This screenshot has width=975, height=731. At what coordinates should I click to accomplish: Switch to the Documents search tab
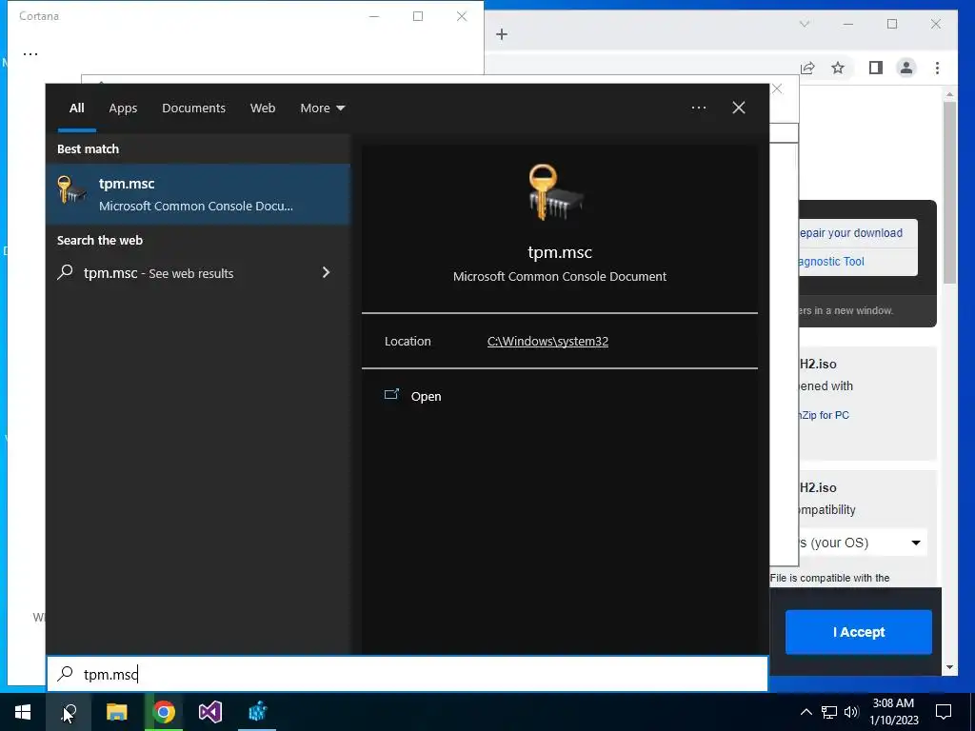point(193,109)
